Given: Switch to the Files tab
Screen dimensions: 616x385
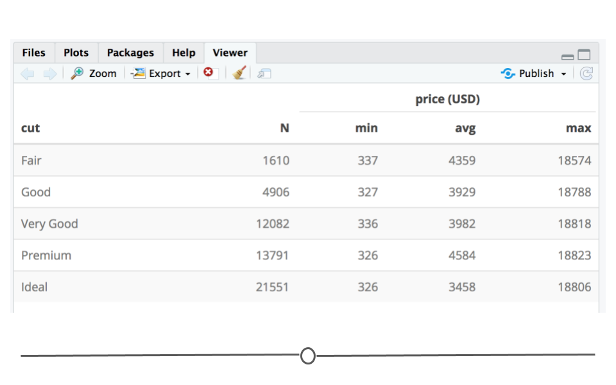Looking at the screenshot, I should pyautogui.click(x=34, y=53).
